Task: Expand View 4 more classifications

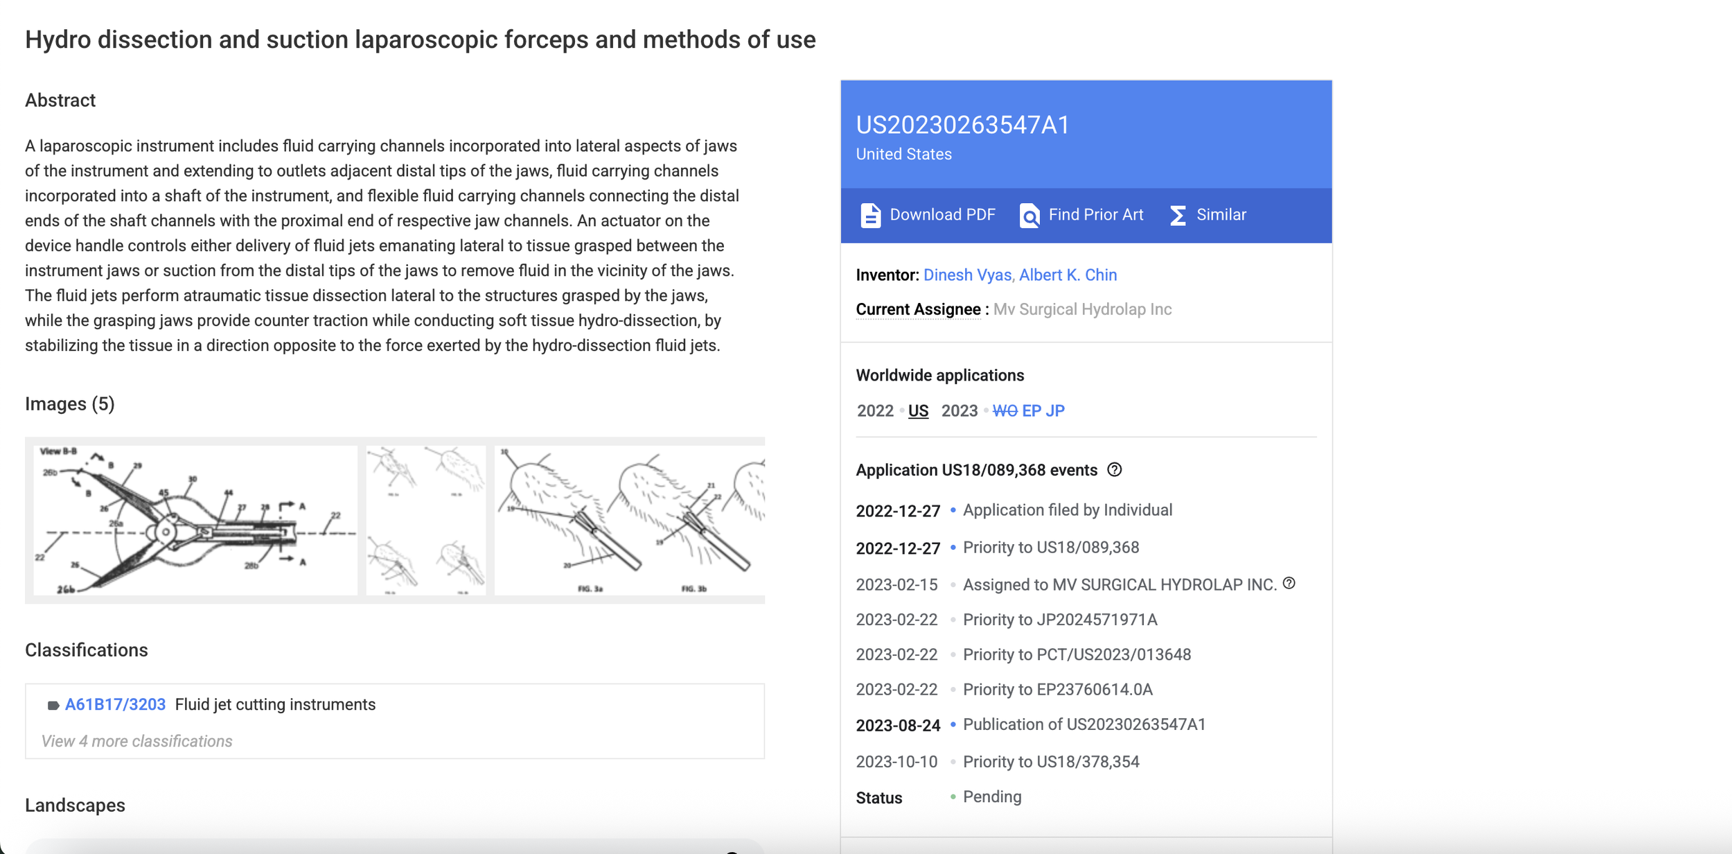Action: pos(136,740)
